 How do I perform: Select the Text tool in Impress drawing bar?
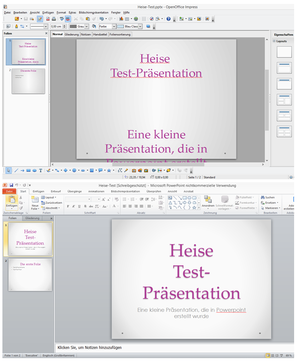(41, 171)
